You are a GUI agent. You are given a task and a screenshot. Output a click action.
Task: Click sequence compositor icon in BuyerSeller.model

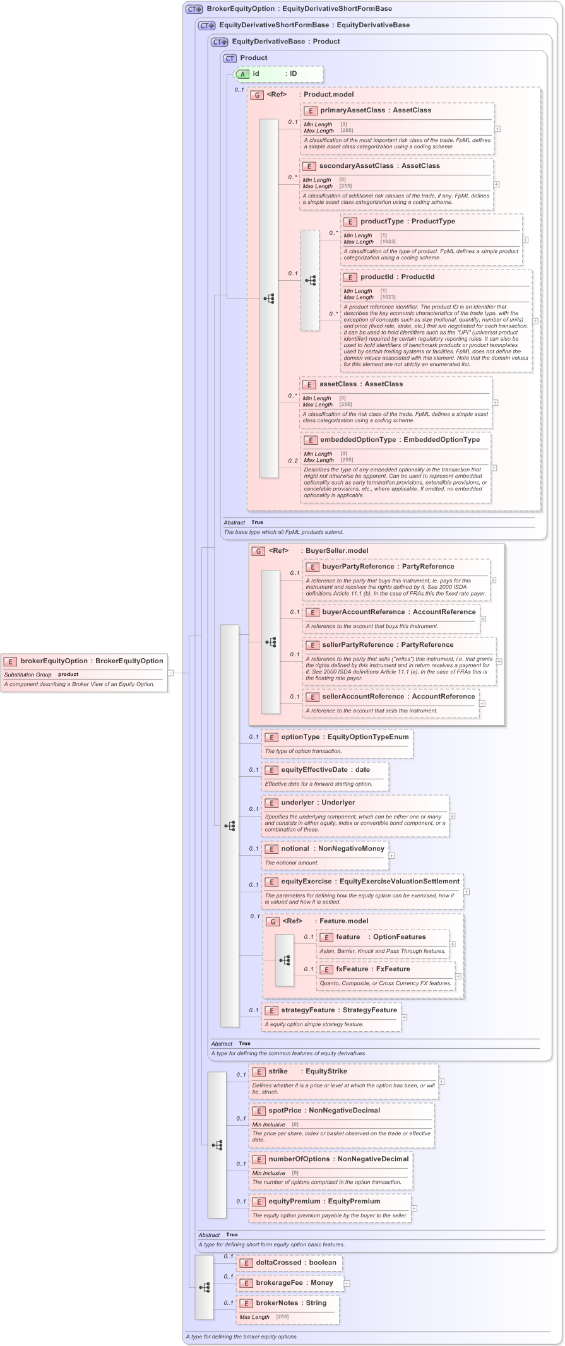pyautogui.click(x=271, y=642)
